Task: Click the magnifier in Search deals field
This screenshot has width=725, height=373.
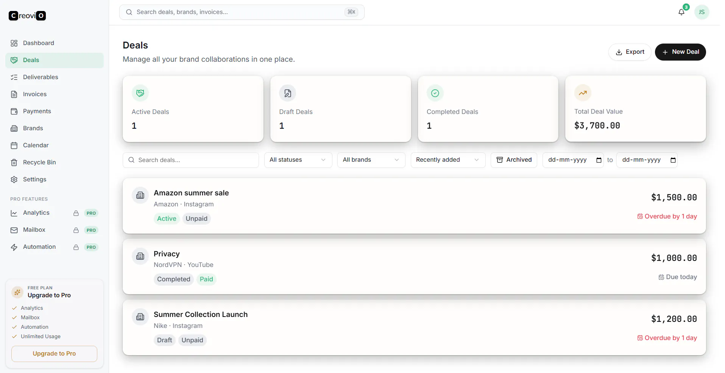Action: click(131, 160)
